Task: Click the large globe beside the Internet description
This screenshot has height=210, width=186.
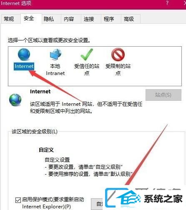Action: tap(15, 100)
